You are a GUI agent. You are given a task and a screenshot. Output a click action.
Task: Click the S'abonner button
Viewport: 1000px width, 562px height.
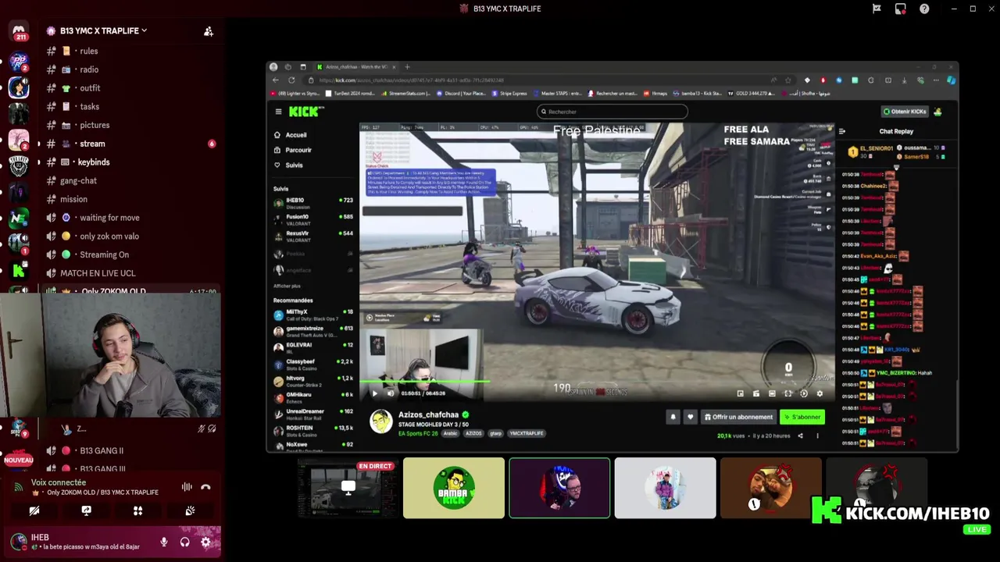click(802, 417)
